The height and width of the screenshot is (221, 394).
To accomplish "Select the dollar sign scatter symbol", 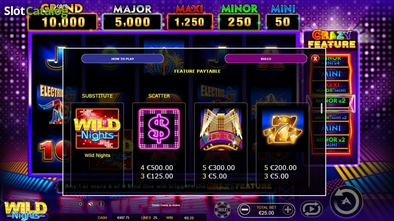I will 159,129.
